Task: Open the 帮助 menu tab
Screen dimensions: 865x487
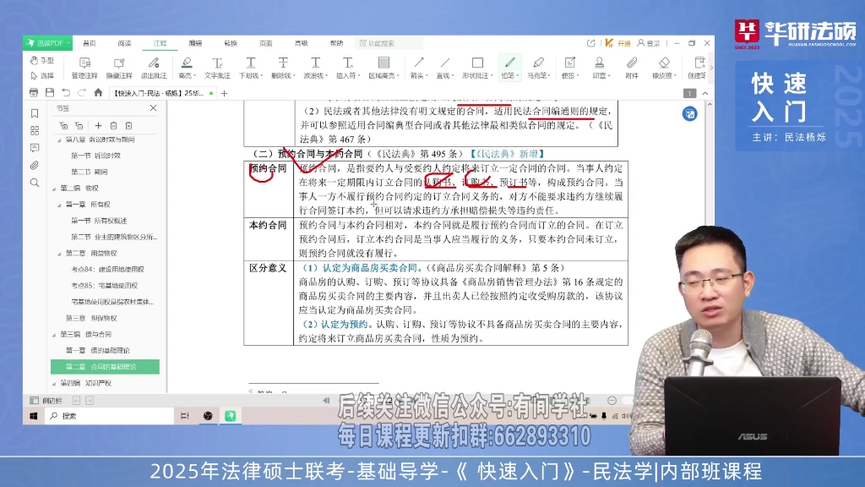Action: point(336,43)
